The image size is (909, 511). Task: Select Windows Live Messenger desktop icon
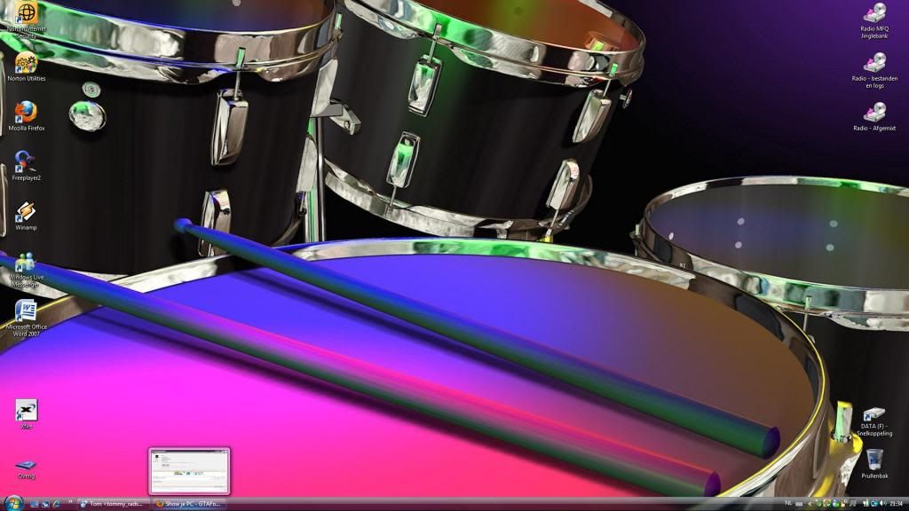[26, 270]
